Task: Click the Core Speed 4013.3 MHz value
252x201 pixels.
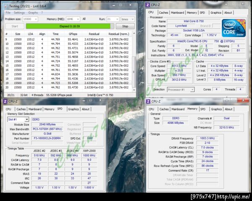Action: click(x=179, y=66)
